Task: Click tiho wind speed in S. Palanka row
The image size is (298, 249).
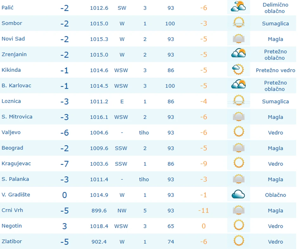Action: pos(144,179)
